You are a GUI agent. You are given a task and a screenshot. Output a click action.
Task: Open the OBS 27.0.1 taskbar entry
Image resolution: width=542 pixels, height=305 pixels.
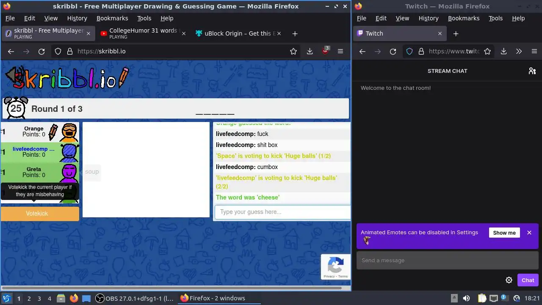135,298
